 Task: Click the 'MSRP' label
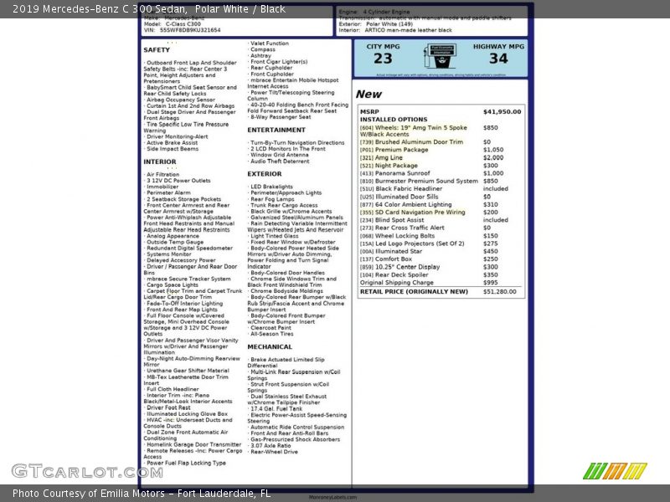[369, 112]
